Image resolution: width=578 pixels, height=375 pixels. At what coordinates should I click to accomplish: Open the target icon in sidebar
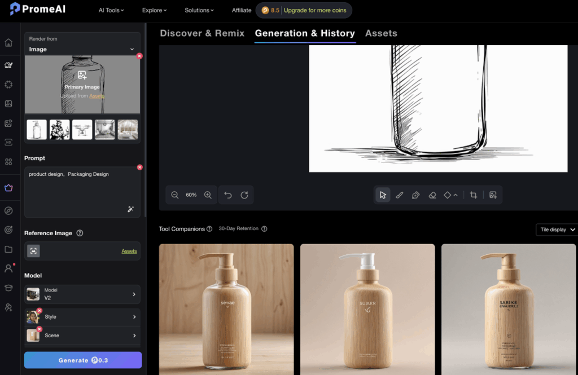(8, 230)
